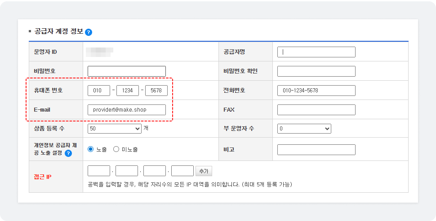The width and height of the screenshot is (436, 221).
Task: Select the 노출 radio button
Action: click(x=91, y=149)
